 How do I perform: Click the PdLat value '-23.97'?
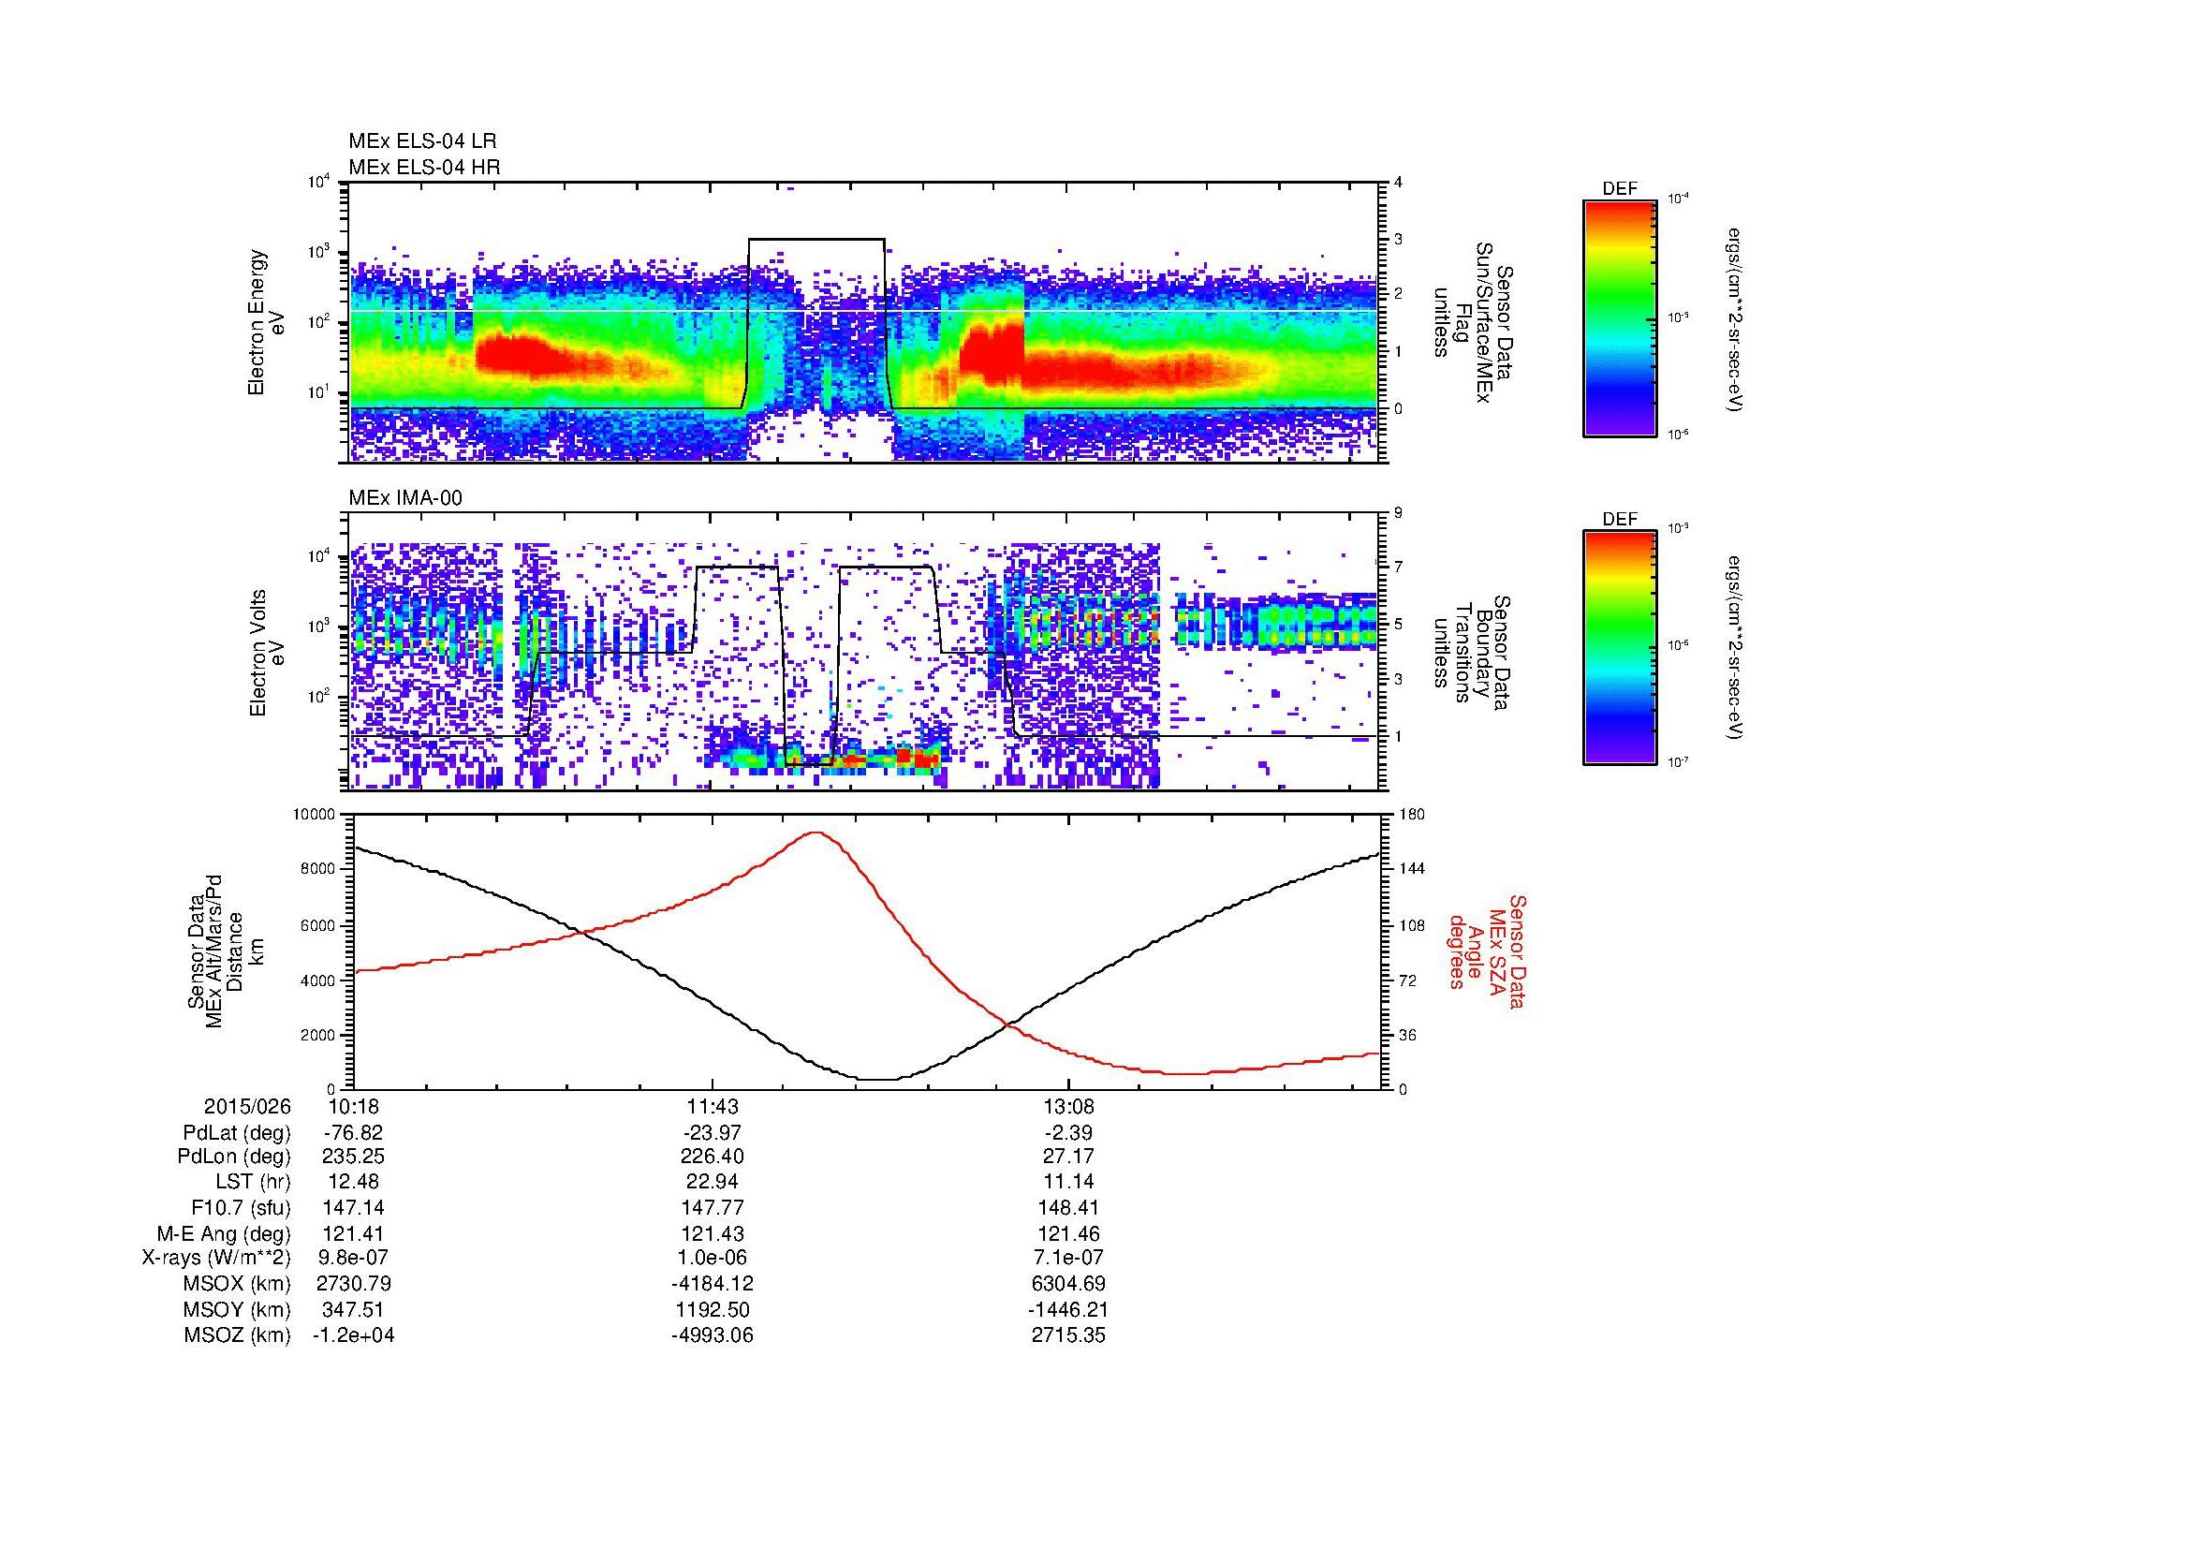(712, 1133)
